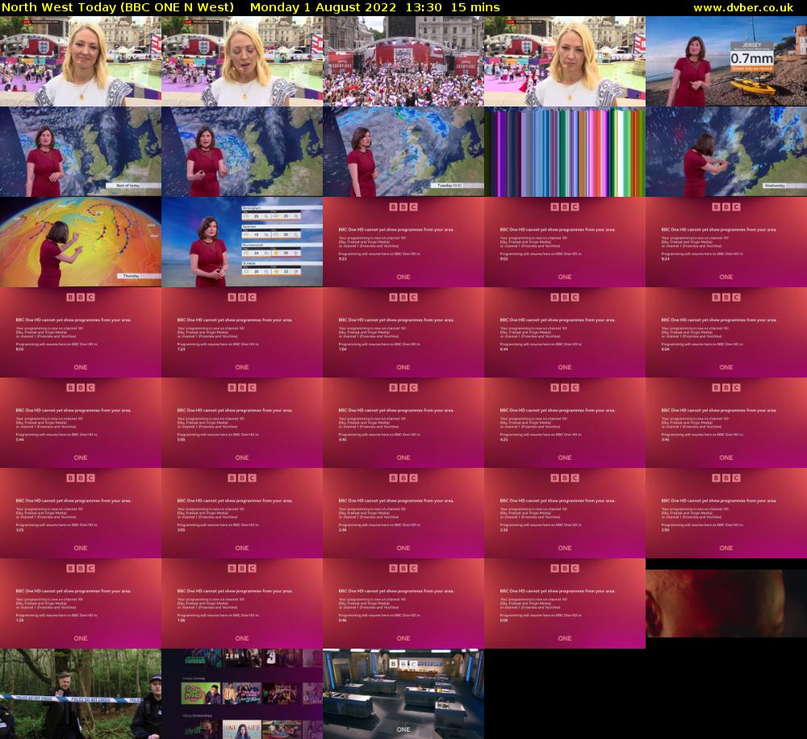Select the 'Tuesday 09:00' weather map thumbnail
This screenshot has width=807, height=739.
[403, 152]
